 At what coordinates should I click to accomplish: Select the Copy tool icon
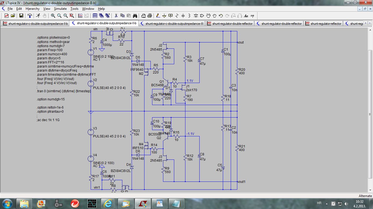(122, 16)
